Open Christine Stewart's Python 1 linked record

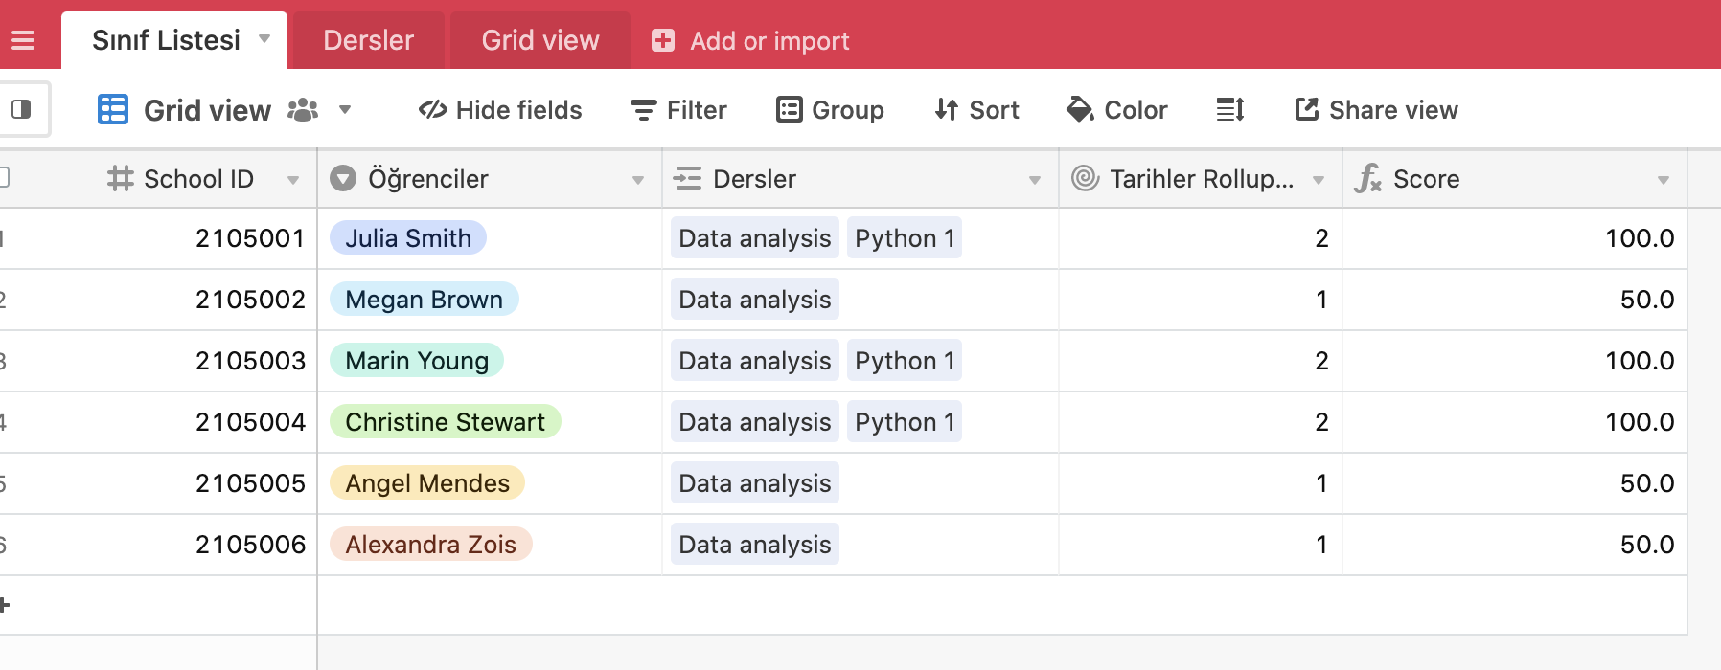coord(905,421)
